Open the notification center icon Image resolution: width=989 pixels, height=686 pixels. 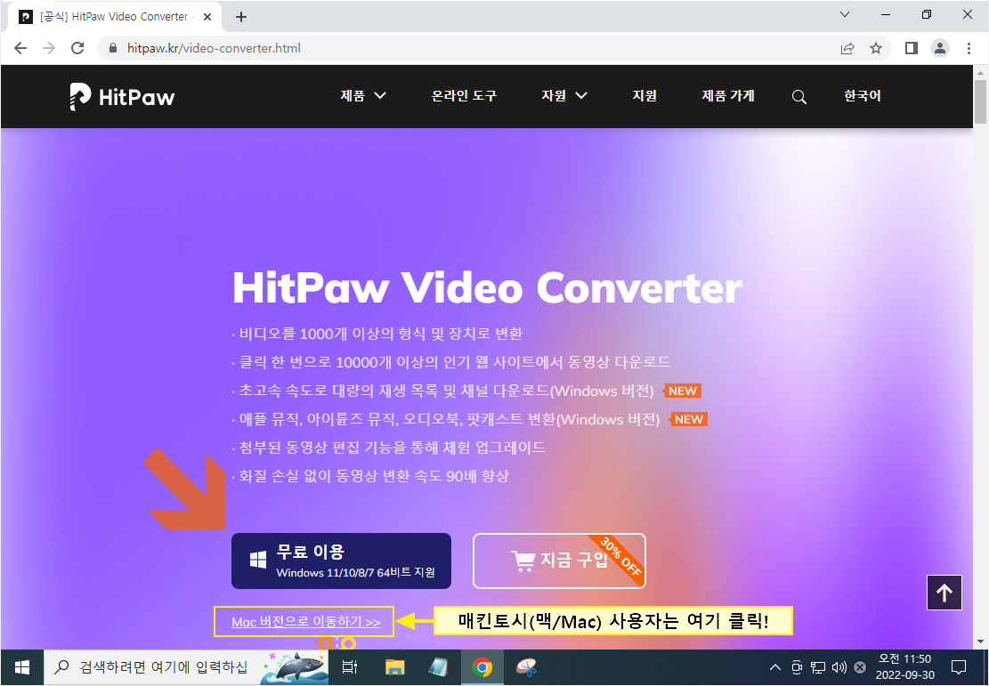click(959, 667)
